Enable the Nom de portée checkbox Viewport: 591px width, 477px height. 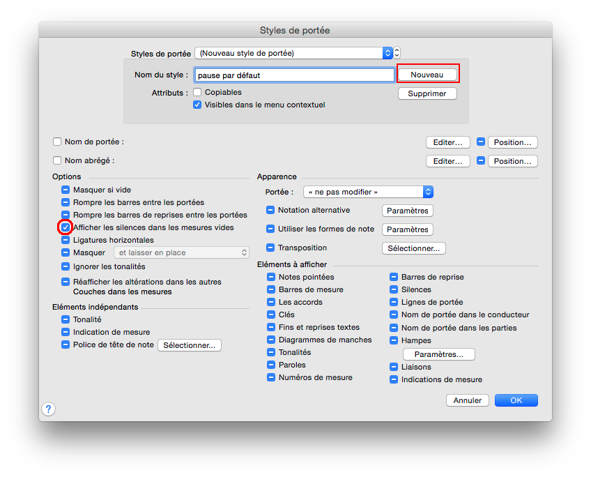point(57,142)
